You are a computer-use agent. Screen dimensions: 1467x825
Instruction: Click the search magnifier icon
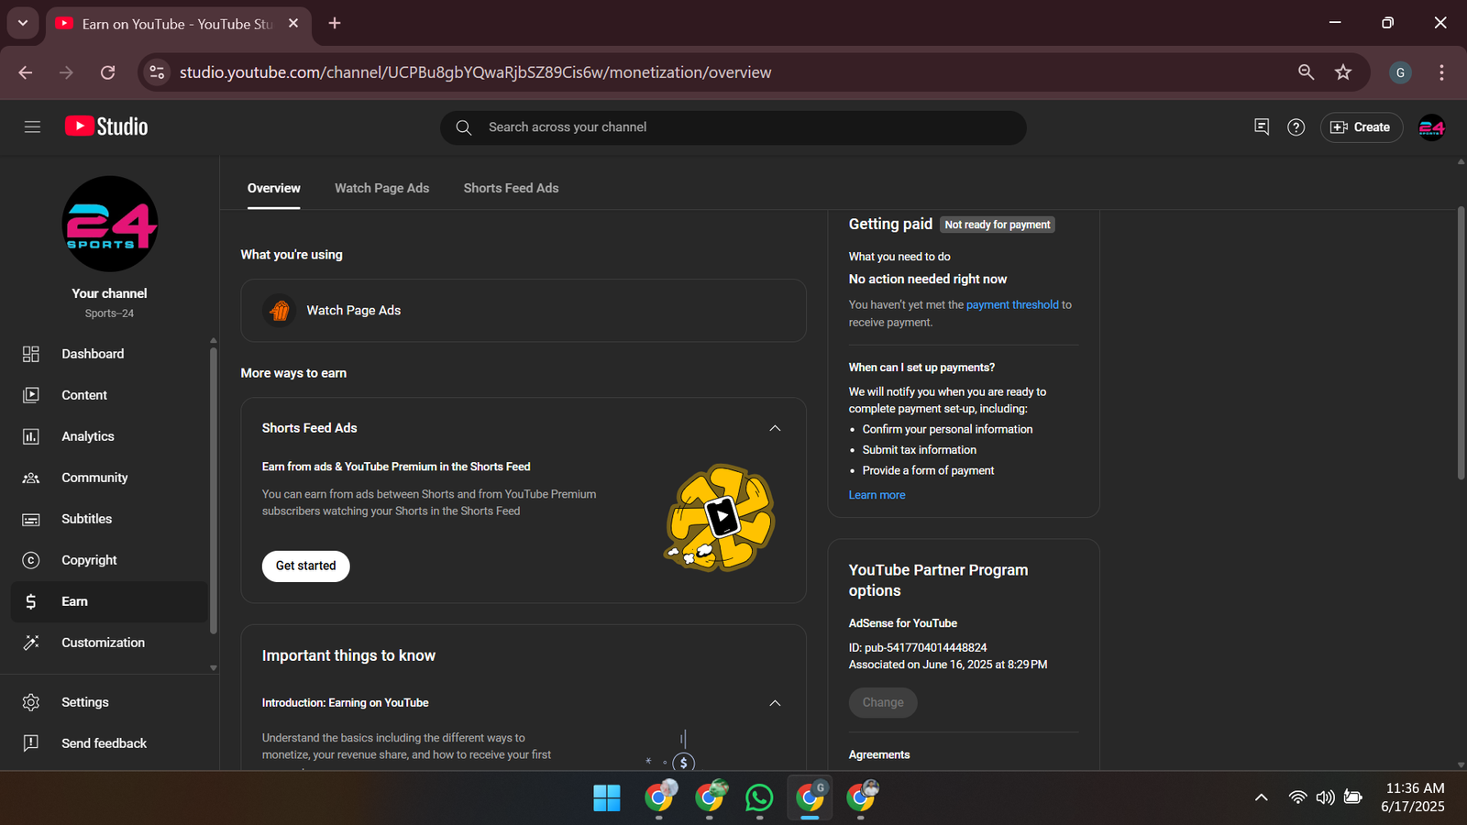click(x=464, y=127)
